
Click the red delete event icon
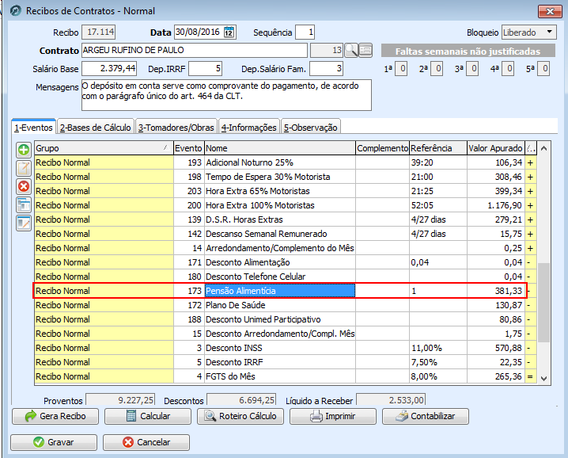(24, 186)
